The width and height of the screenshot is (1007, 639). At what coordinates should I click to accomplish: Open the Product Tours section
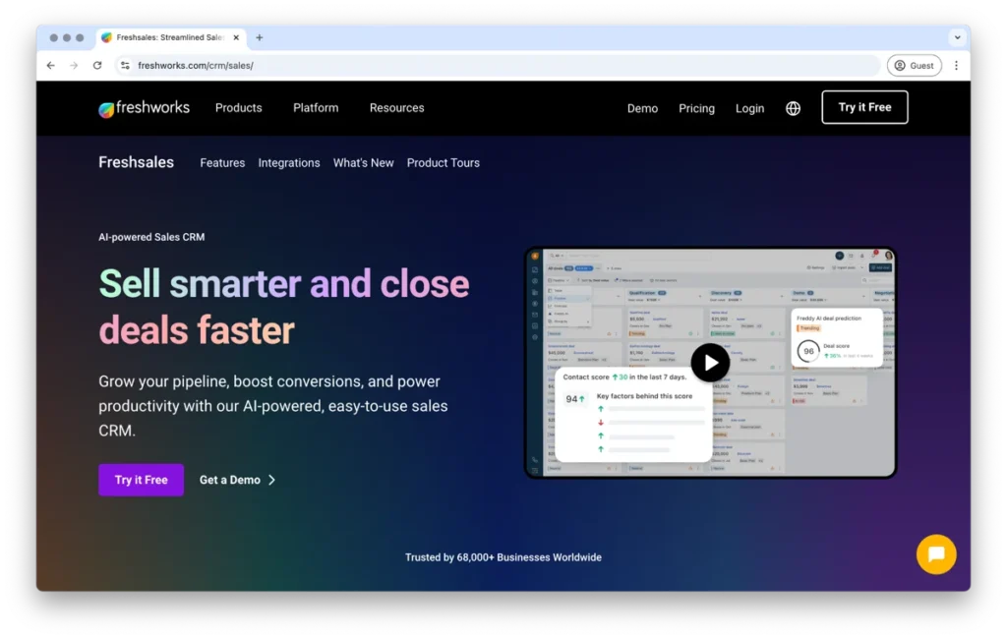tap(444, 163)
